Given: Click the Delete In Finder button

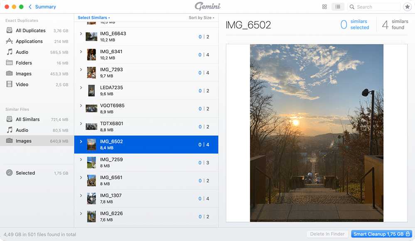Looking at the screenshot, I should (x=327, y=234).
